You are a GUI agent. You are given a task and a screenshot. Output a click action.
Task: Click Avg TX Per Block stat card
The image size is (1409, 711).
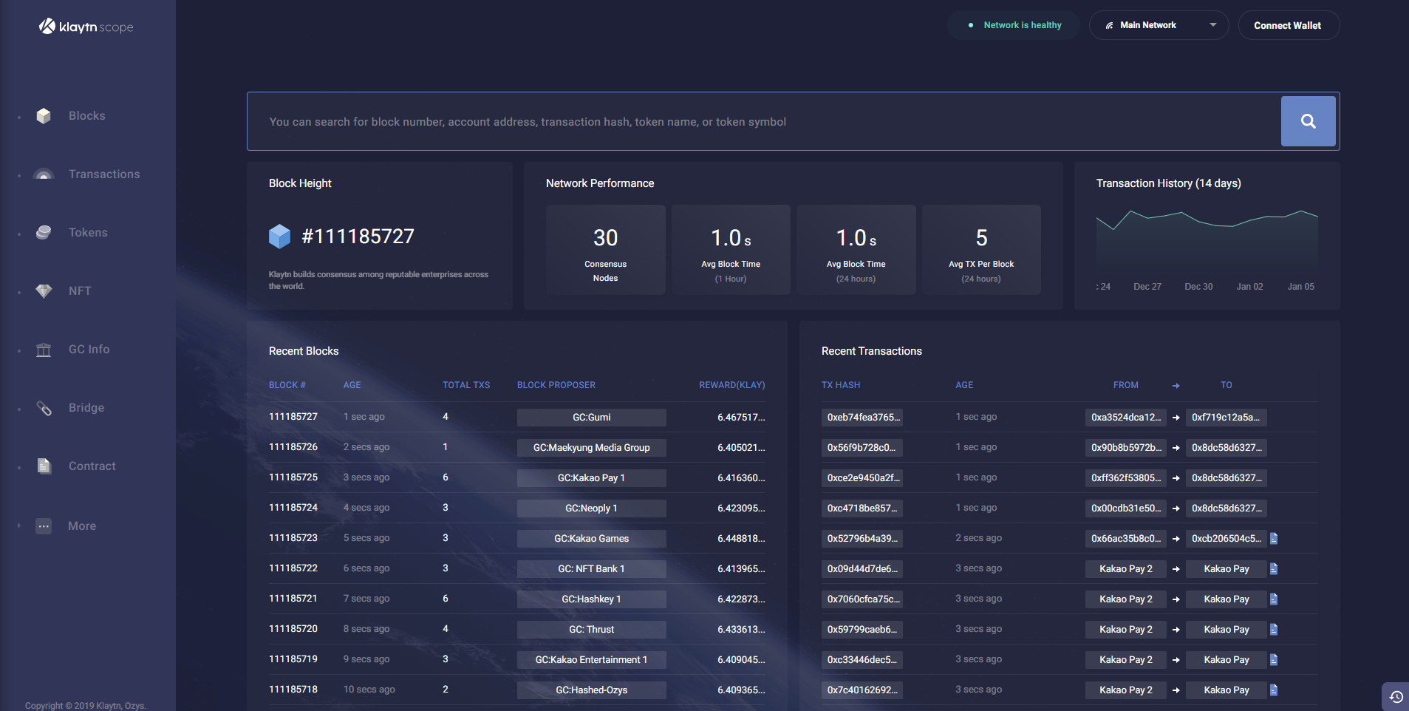coord(981,250)
